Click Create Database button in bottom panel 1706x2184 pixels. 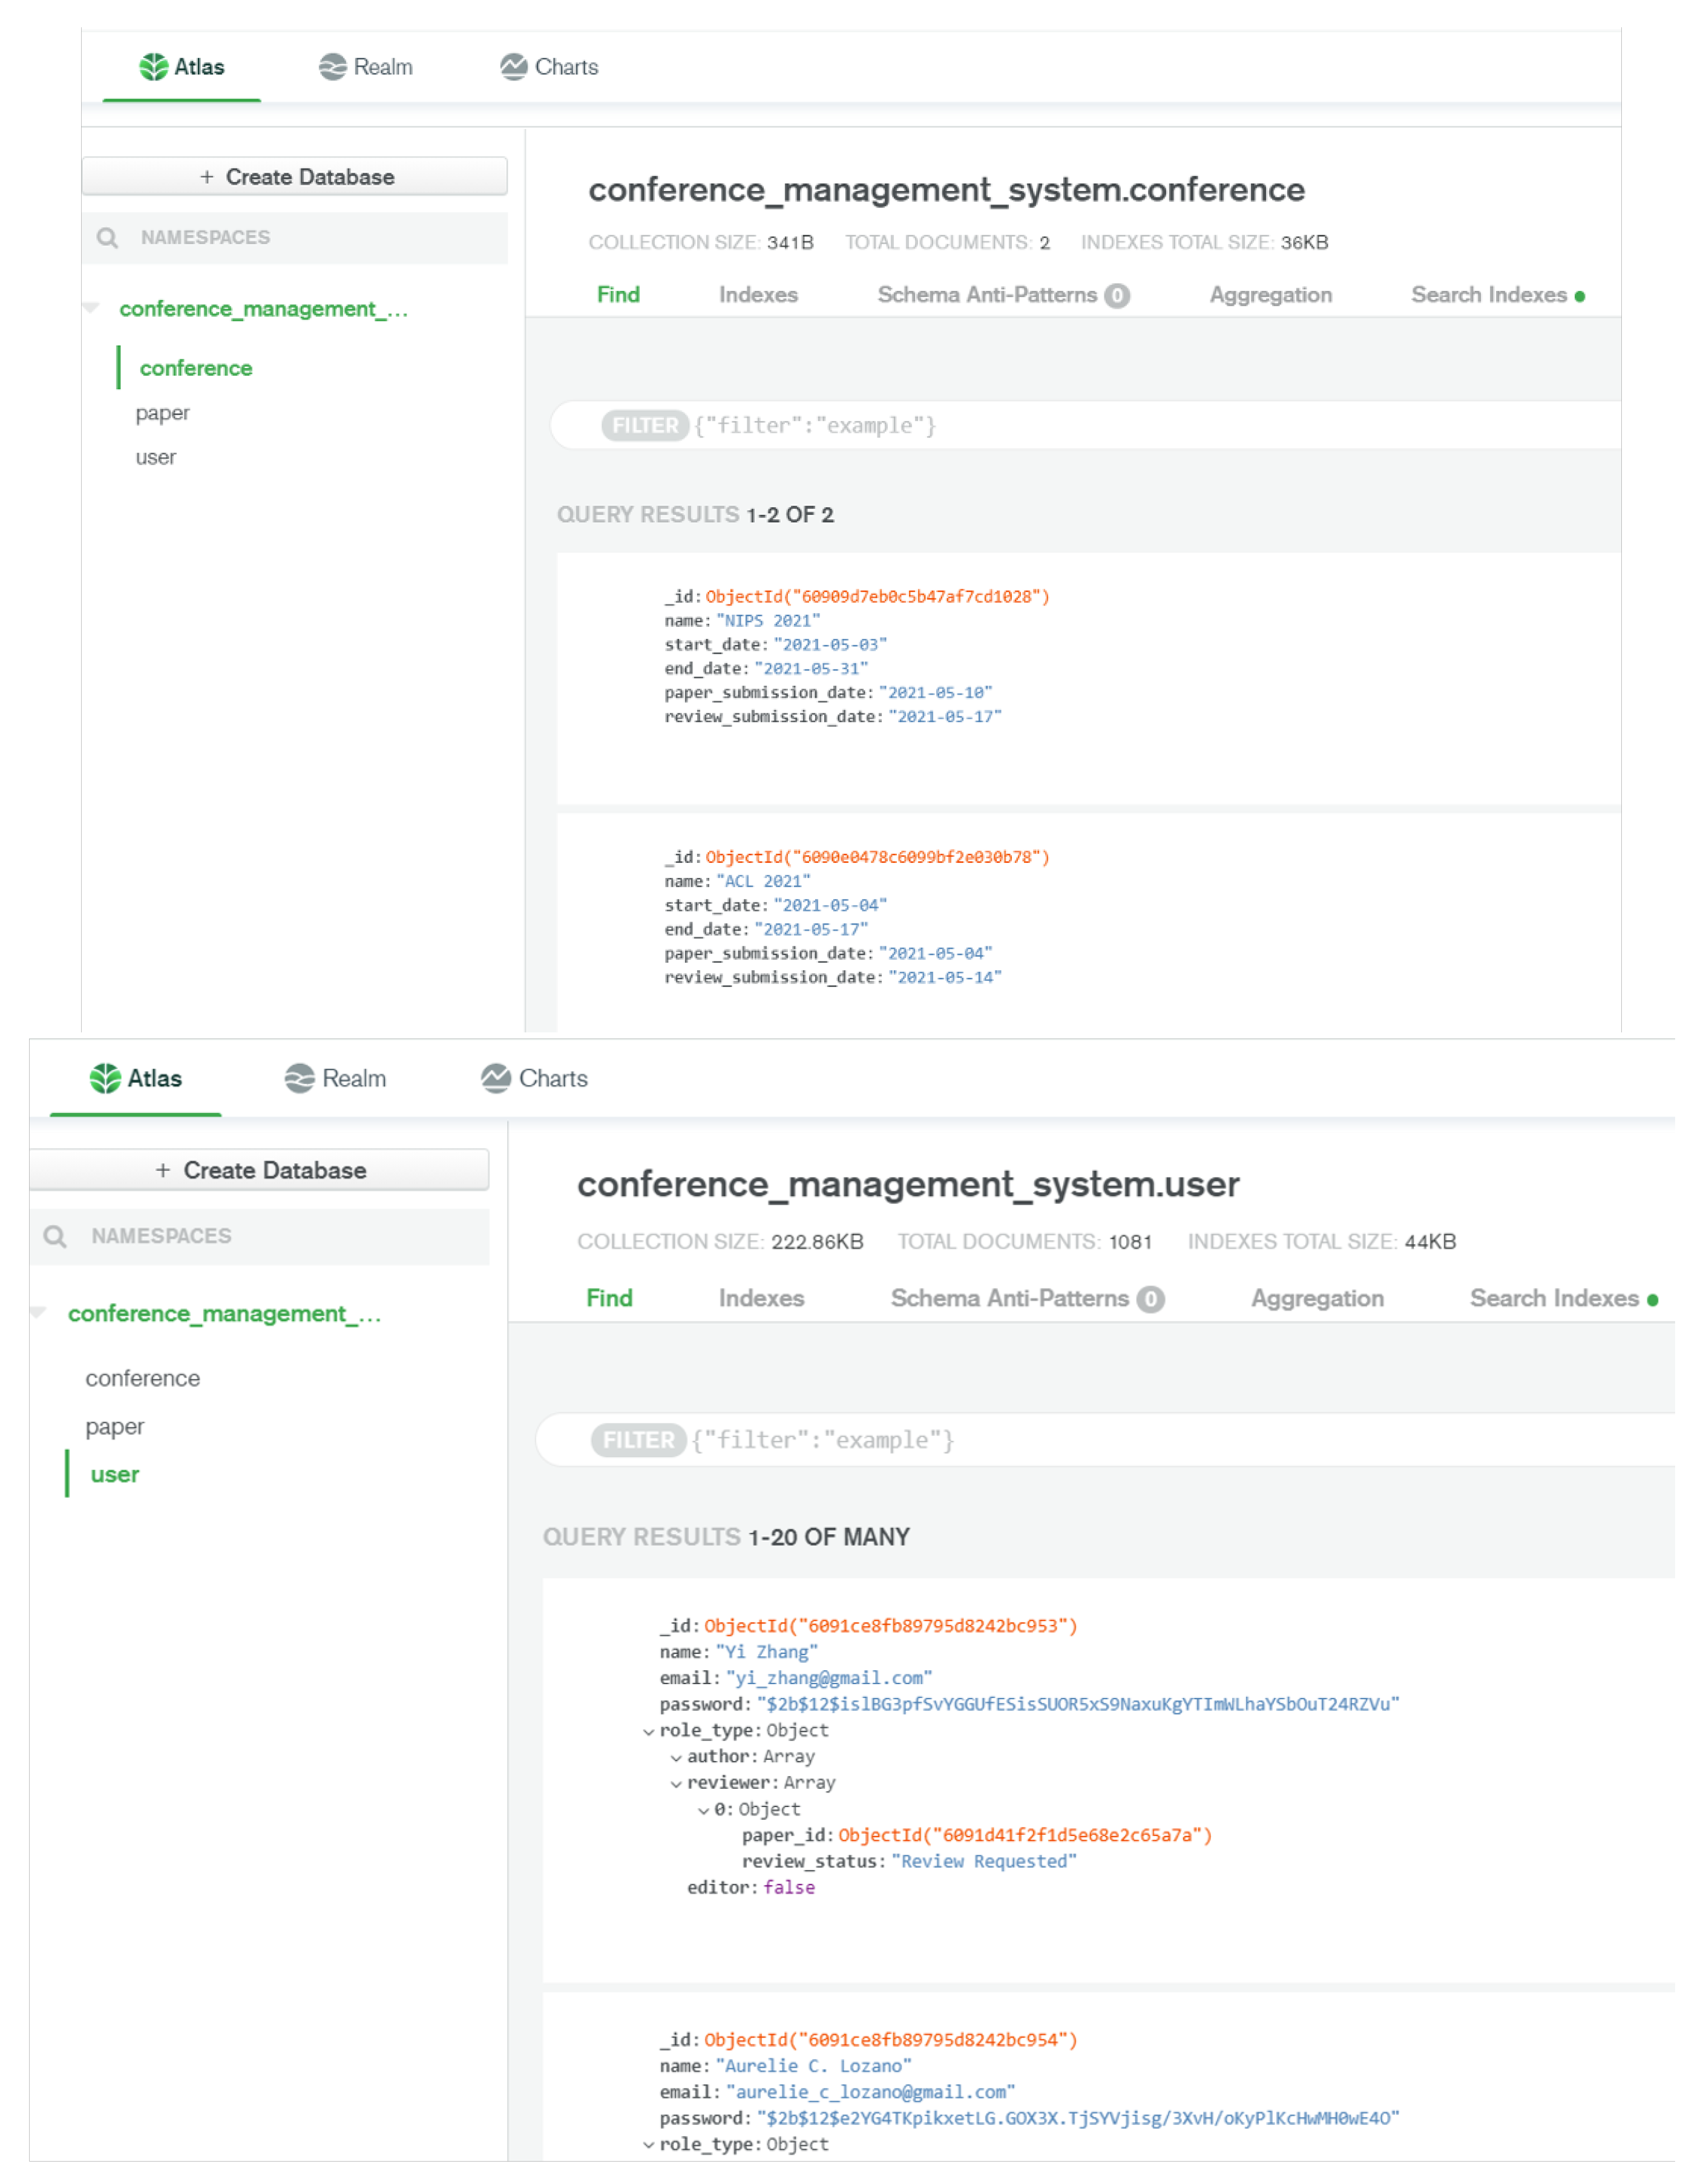(260, 1170)
